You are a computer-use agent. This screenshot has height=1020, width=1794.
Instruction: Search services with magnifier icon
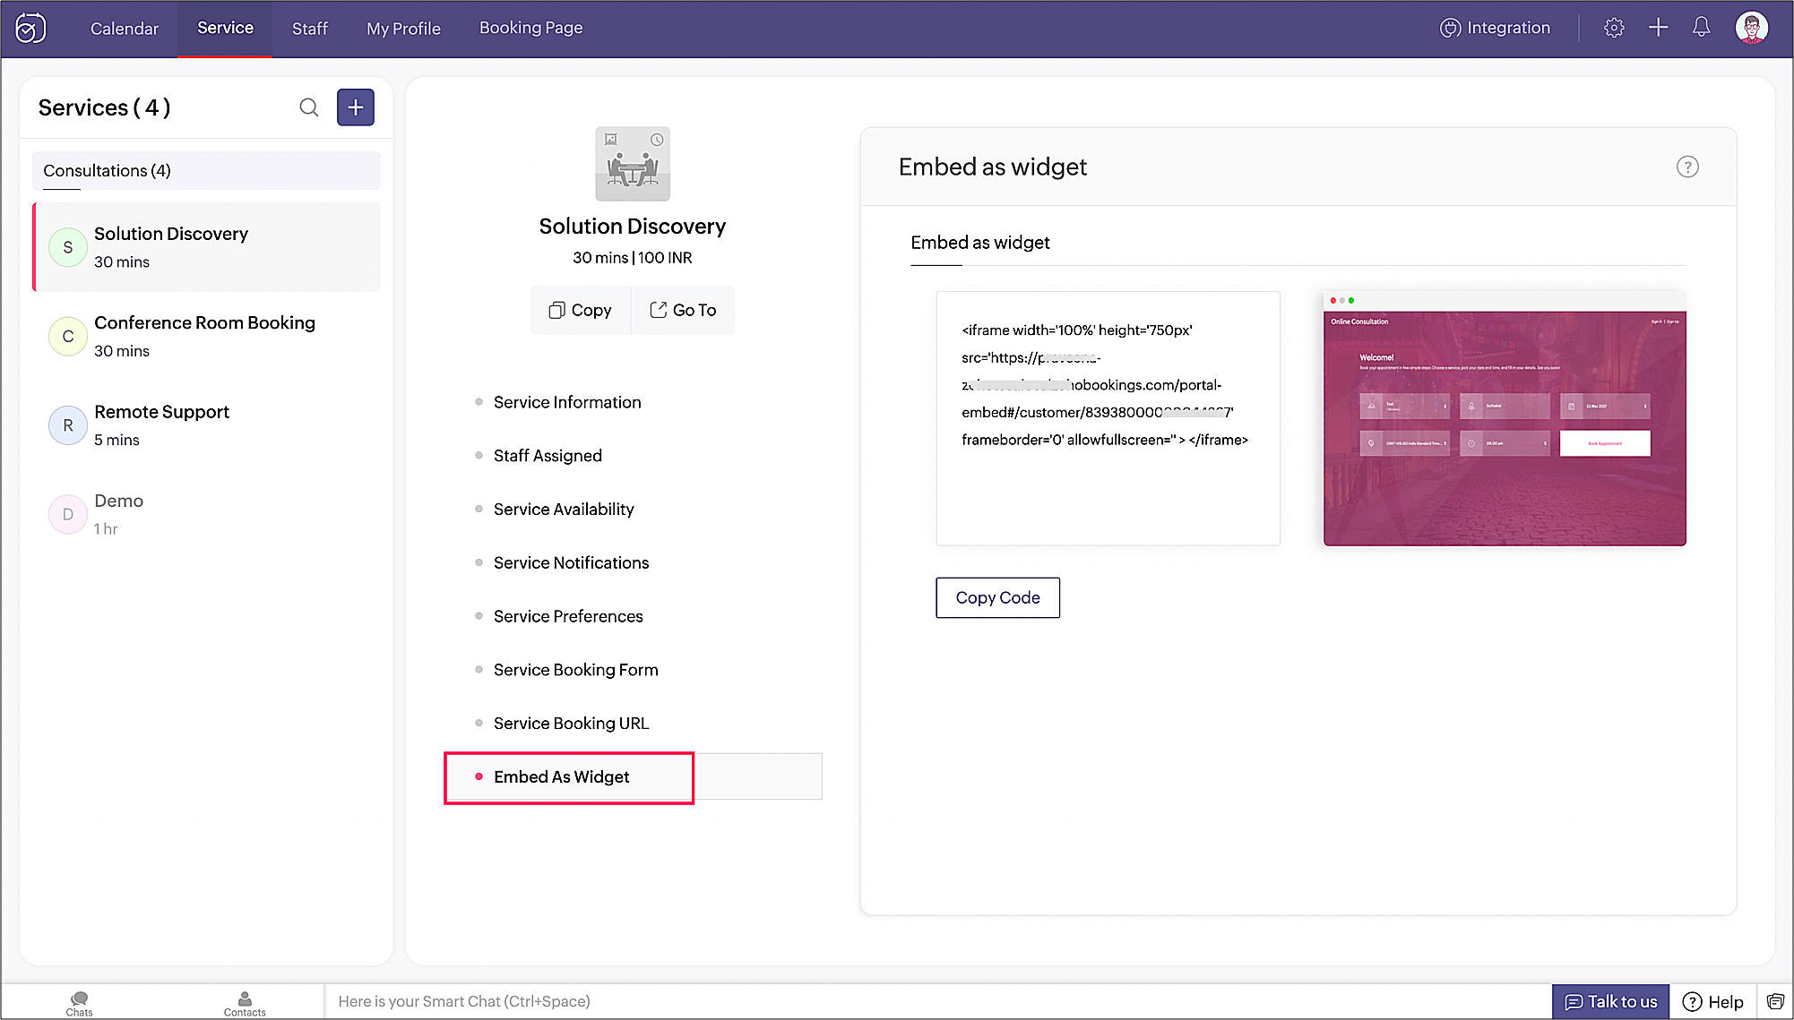point(309,107)
